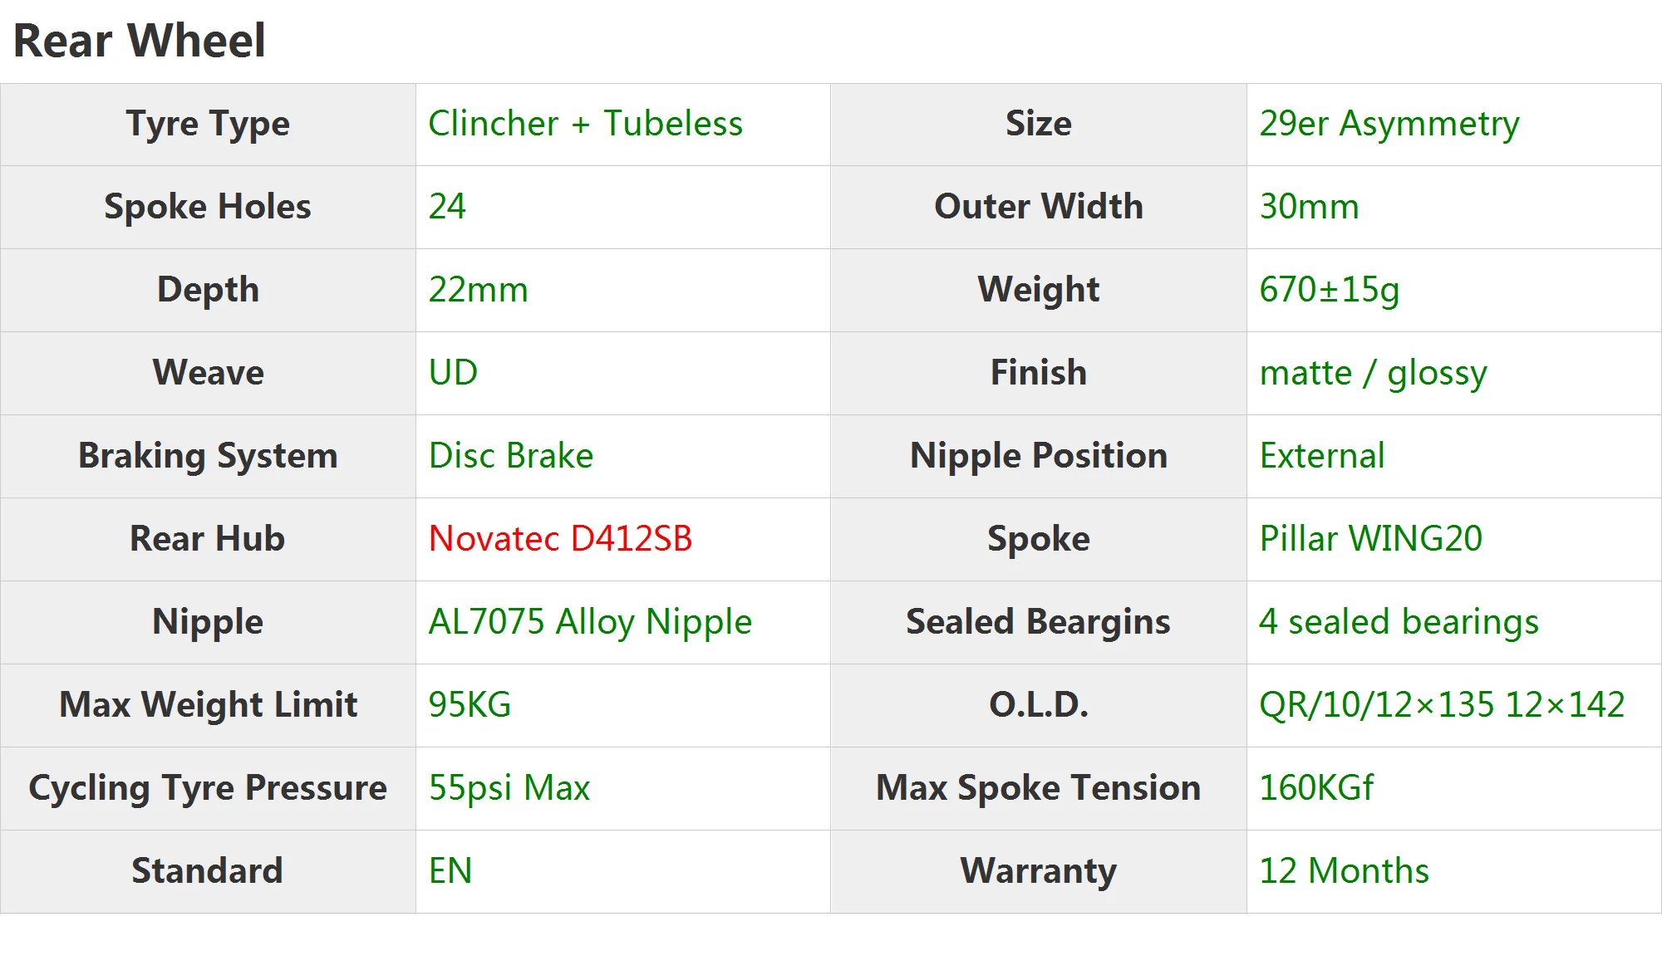The width and height of the screenshot is (1662, 980).
Task: Select the UD weave value
Action: pyautogui.click(x=453, y=373)
